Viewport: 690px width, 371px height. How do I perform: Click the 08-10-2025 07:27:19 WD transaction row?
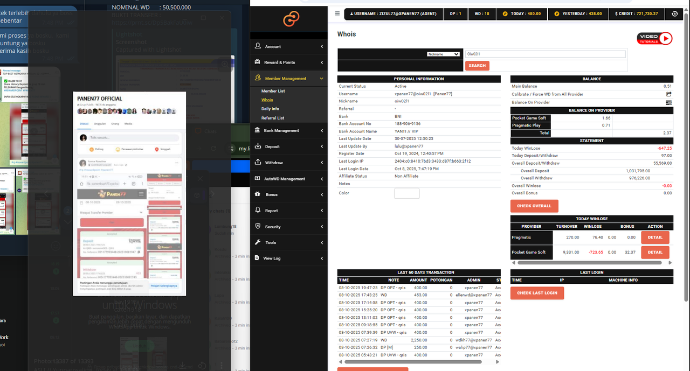pos(419,340)
